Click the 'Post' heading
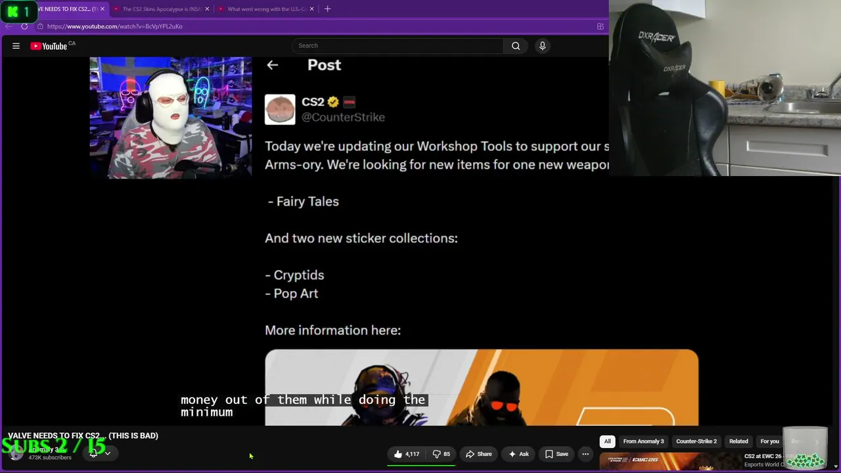The image size is (841, 473). click(324, 65)
